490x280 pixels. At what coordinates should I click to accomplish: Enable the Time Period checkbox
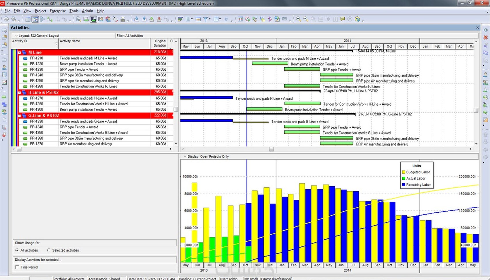(x=17, y=267)
